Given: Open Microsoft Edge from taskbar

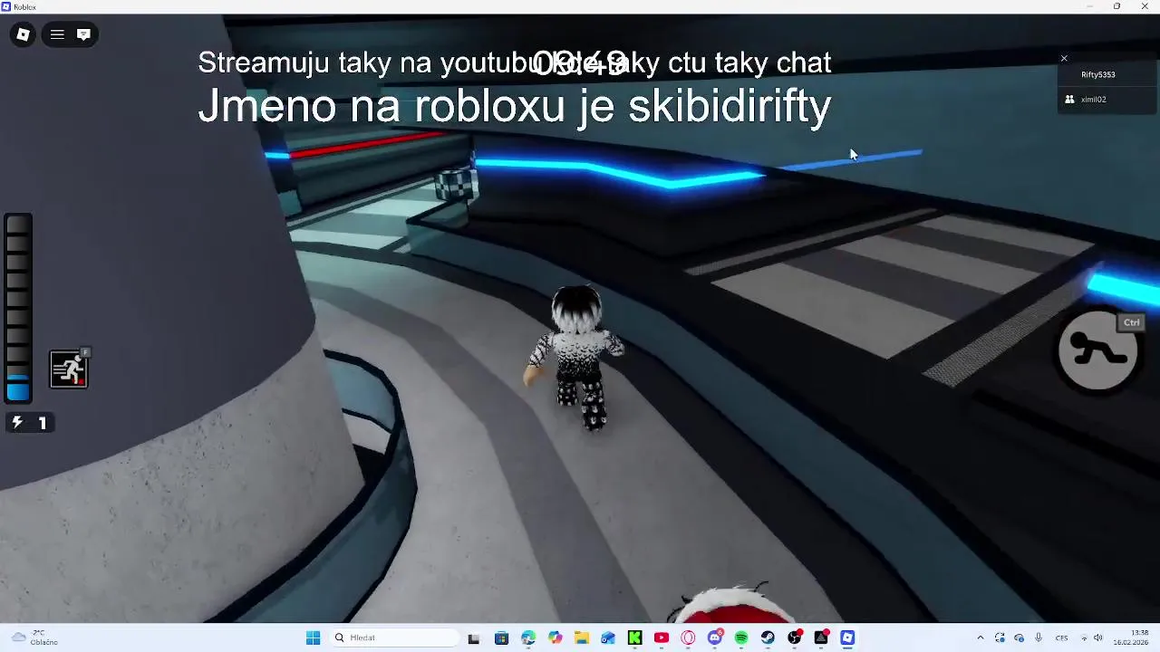Looking at the screenshot, I should point(528,638).
